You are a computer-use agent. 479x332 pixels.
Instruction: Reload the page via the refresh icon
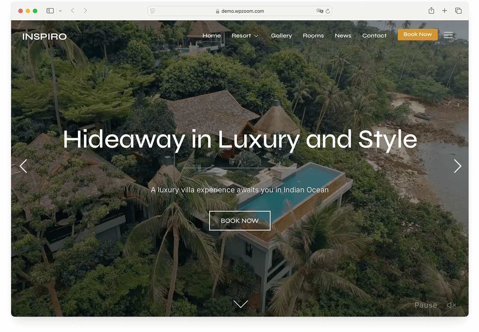click(328, 11)
